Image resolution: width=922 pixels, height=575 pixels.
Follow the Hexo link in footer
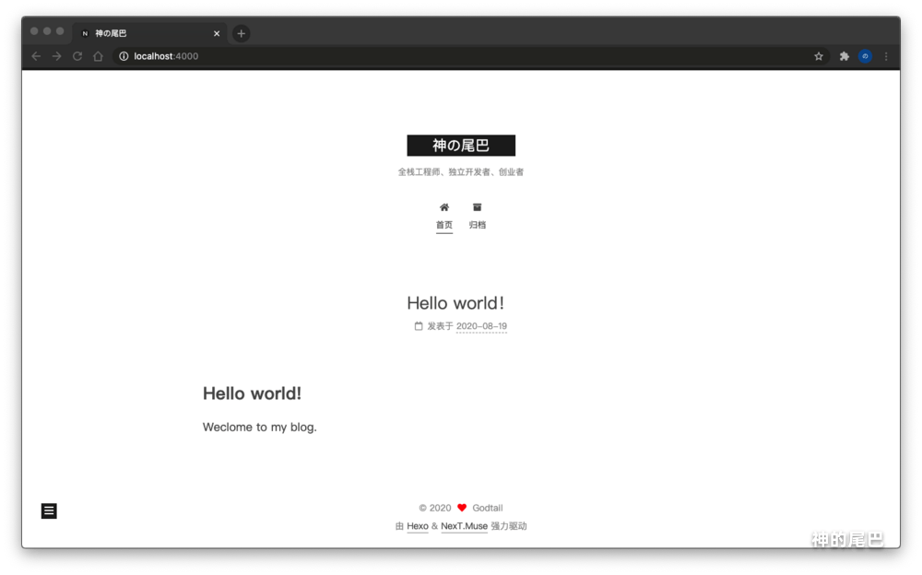418,526
